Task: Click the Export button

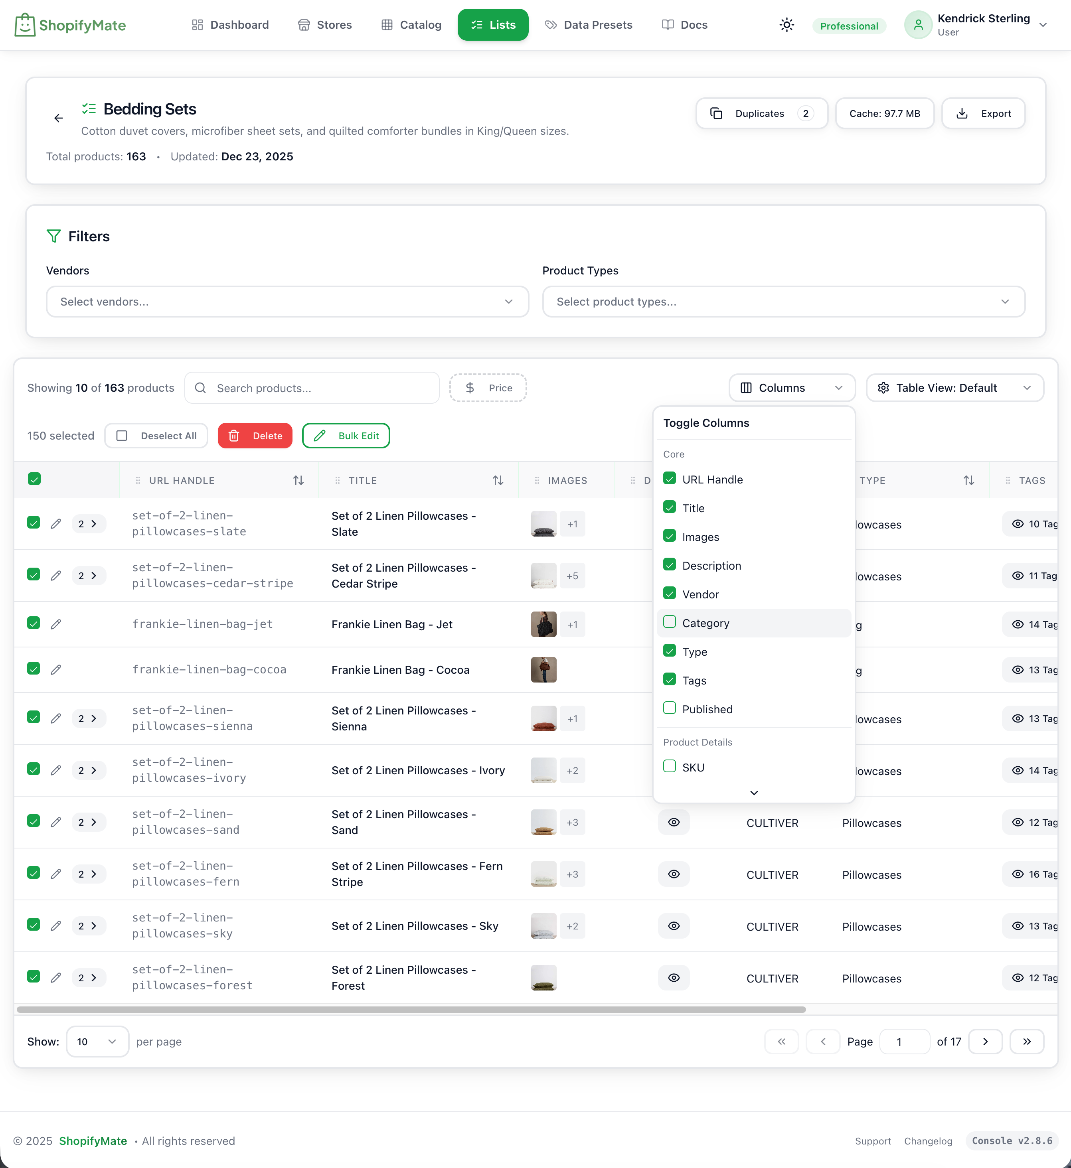Action: pos(984,114)
